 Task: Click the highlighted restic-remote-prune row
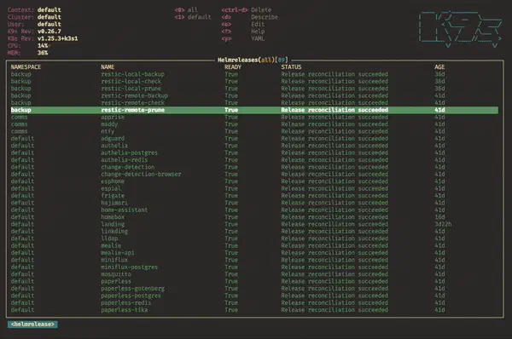[x=254, y=110]
